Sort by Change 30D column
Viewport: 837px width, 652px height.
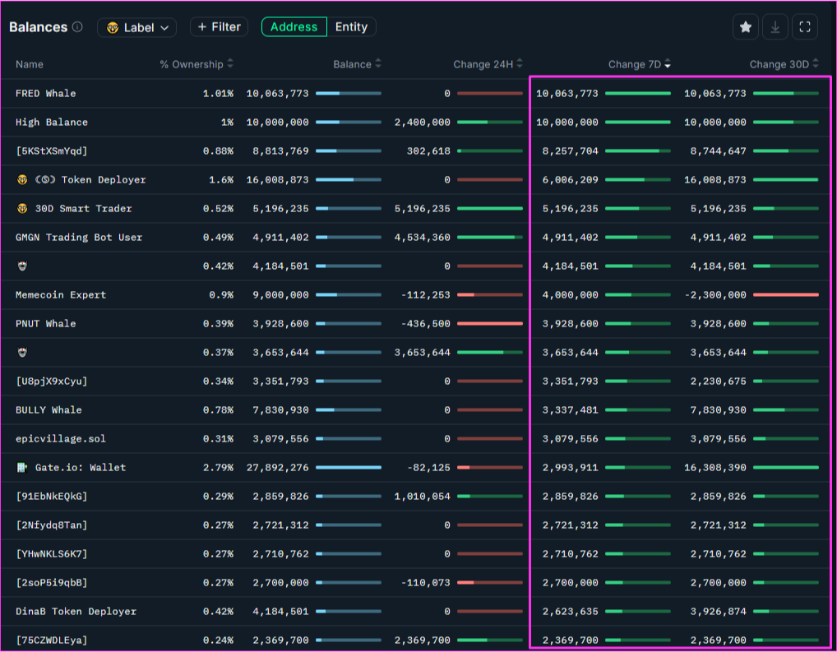(x=784, y=64)
